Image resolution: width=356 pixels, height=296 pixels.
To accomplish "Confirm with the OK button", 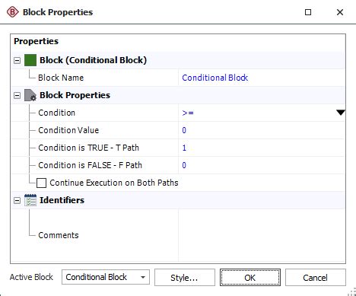I will click(x=250, y=277).
